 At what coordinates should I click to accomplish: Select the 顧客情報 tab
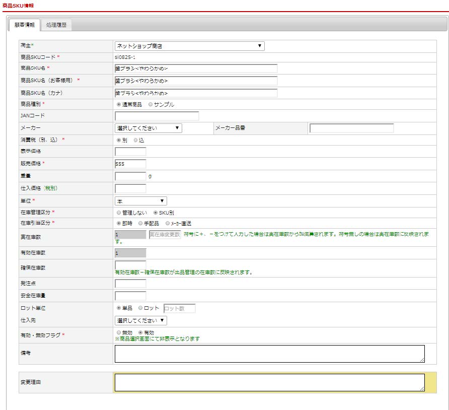coord(25,25)
